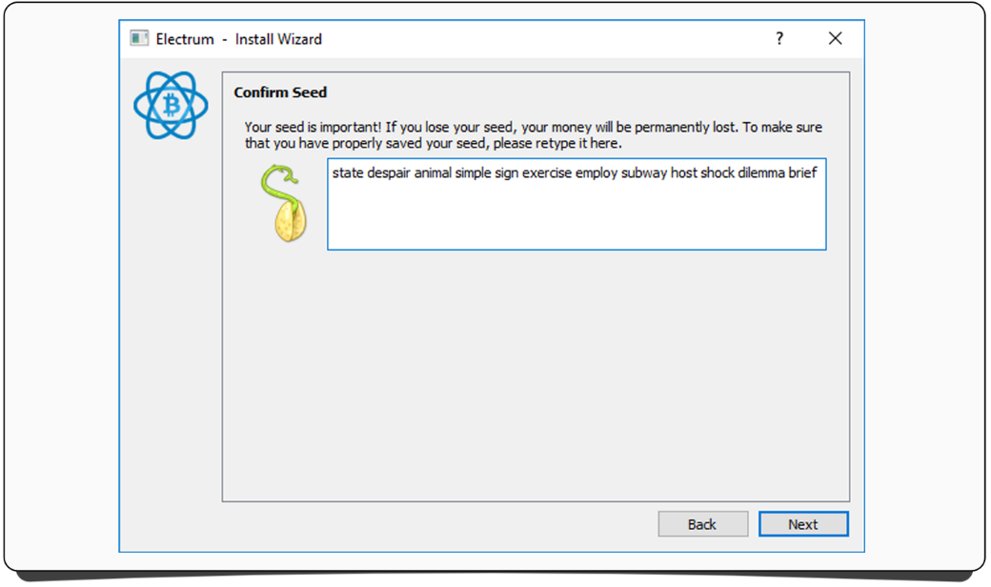Click the seed word "shock"
The width and height of the screenshot is (991, 587).
[718, 173]
